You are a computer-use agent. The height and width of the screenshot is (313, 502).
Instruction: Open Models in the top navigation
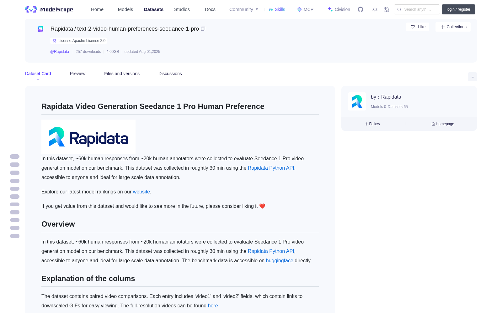(x=125, y=9)
